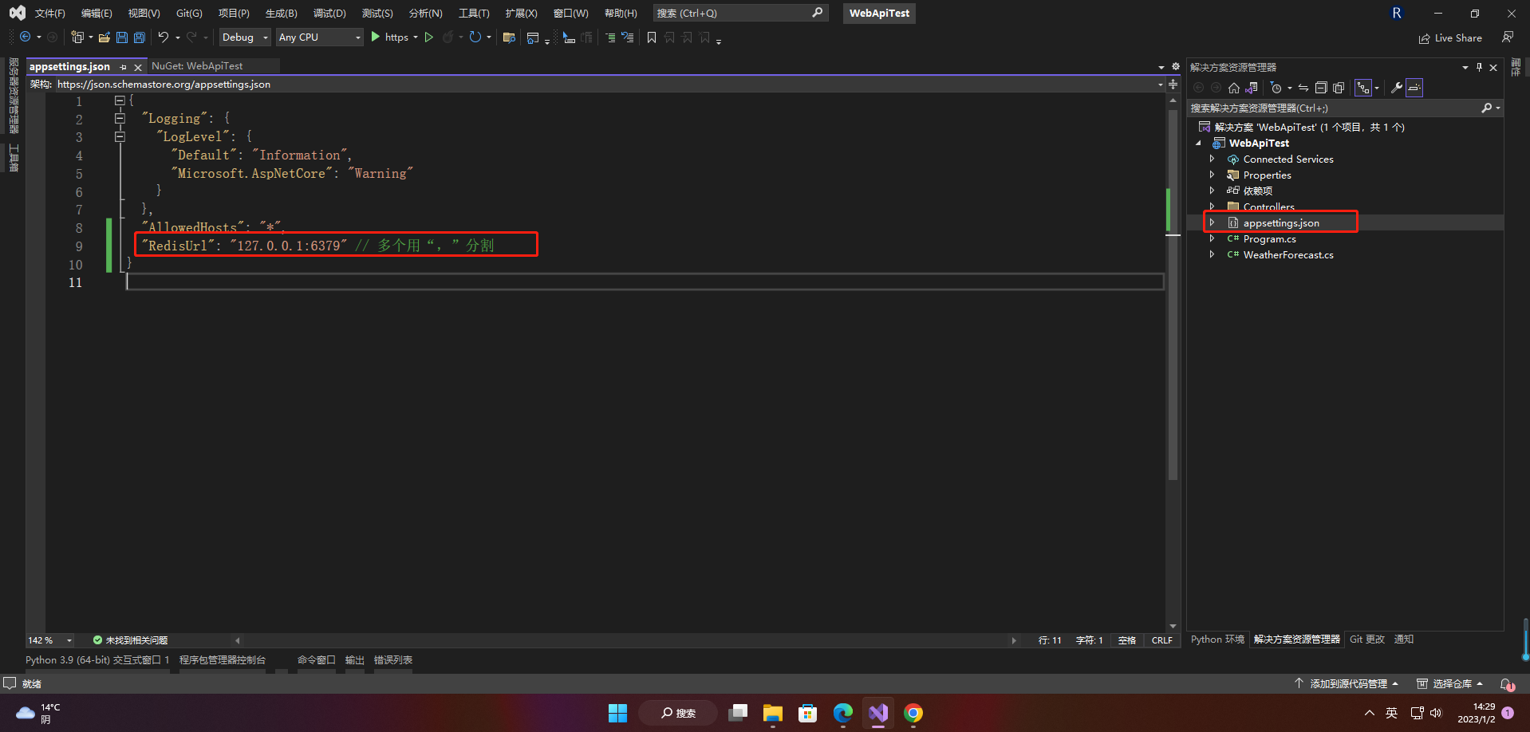Expand the Program.cs node
Screen dimensions: 1530x732
[x=1212, y=238]
